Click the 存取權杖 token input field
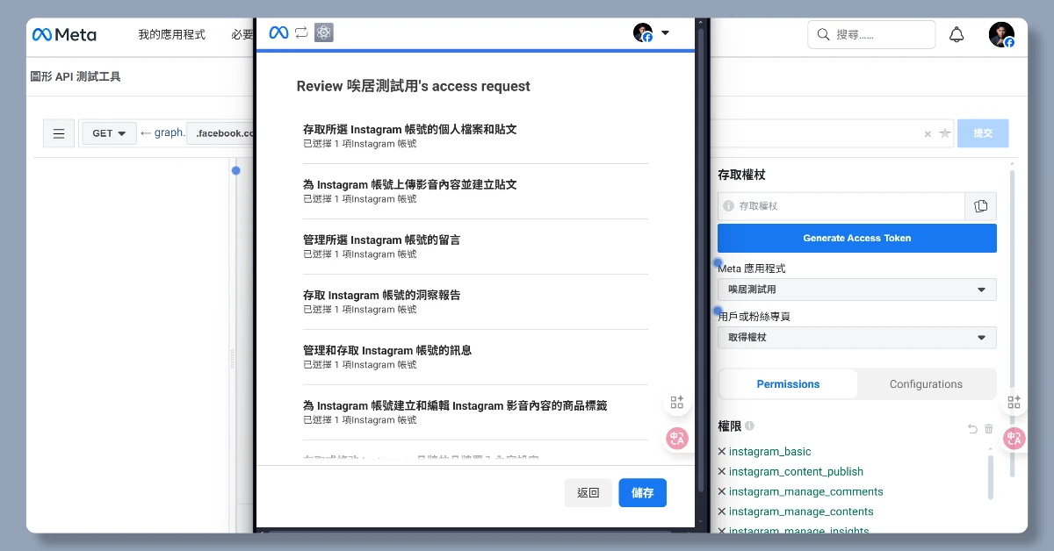This screenshot has height=551, width=1054. (x=841, y=206)
